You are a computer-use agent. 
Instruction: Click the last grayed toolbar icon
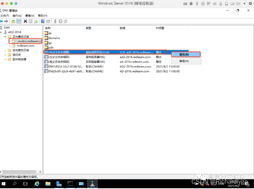point(66,21)
